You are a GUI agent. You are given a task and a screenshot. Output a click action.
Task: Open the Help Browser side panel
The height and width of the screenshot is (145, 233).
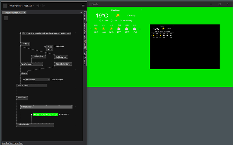pos(84,58)
